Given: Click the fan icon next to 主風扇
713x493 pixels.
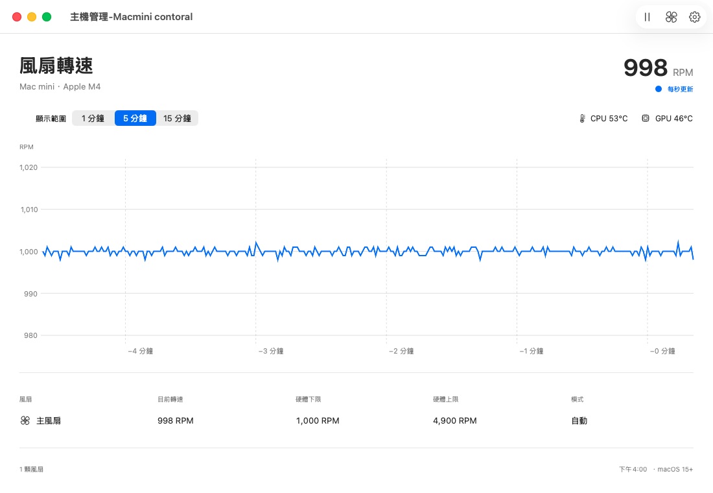Looking at the screenshot, I should (25, 420).
